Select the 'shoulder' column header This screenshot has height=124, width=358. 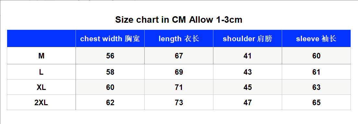(247, 39)
